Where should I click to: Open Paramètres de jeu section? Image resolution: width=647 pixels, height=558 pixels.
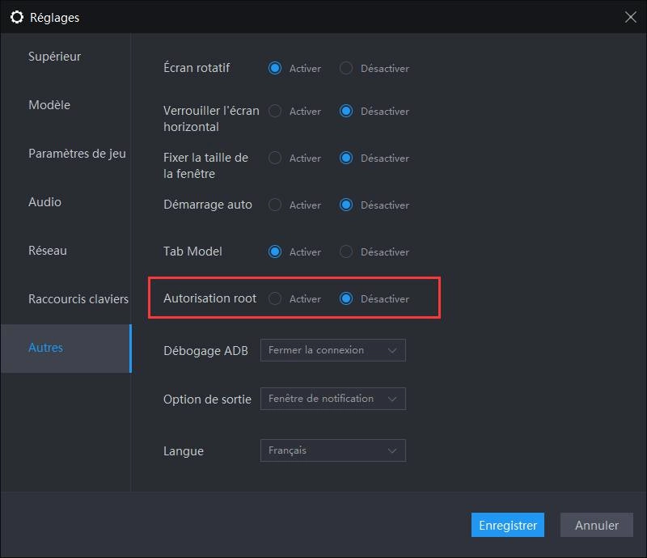pyautogui.click(x=77, y=154)
